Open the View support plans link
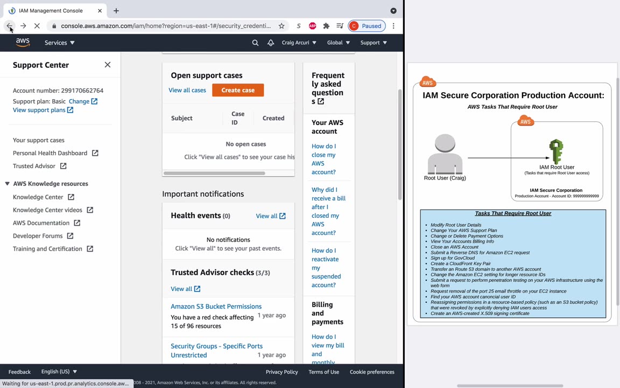 [43, 110]
